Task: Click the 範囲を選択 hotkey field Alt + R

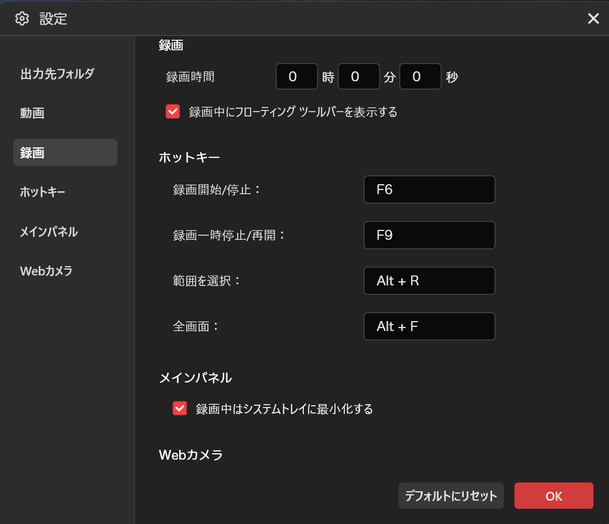Action: click(429, 281)
